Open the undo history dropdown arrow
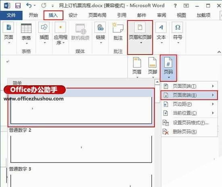 pyautogui.click(x=35, y=6)
